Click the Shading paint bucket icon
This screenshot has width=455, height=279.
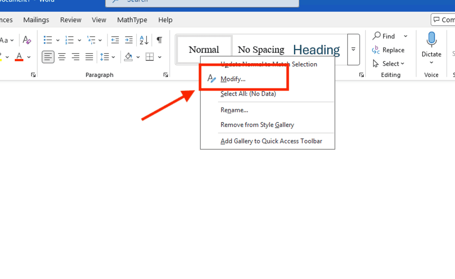tap(128, 57)
